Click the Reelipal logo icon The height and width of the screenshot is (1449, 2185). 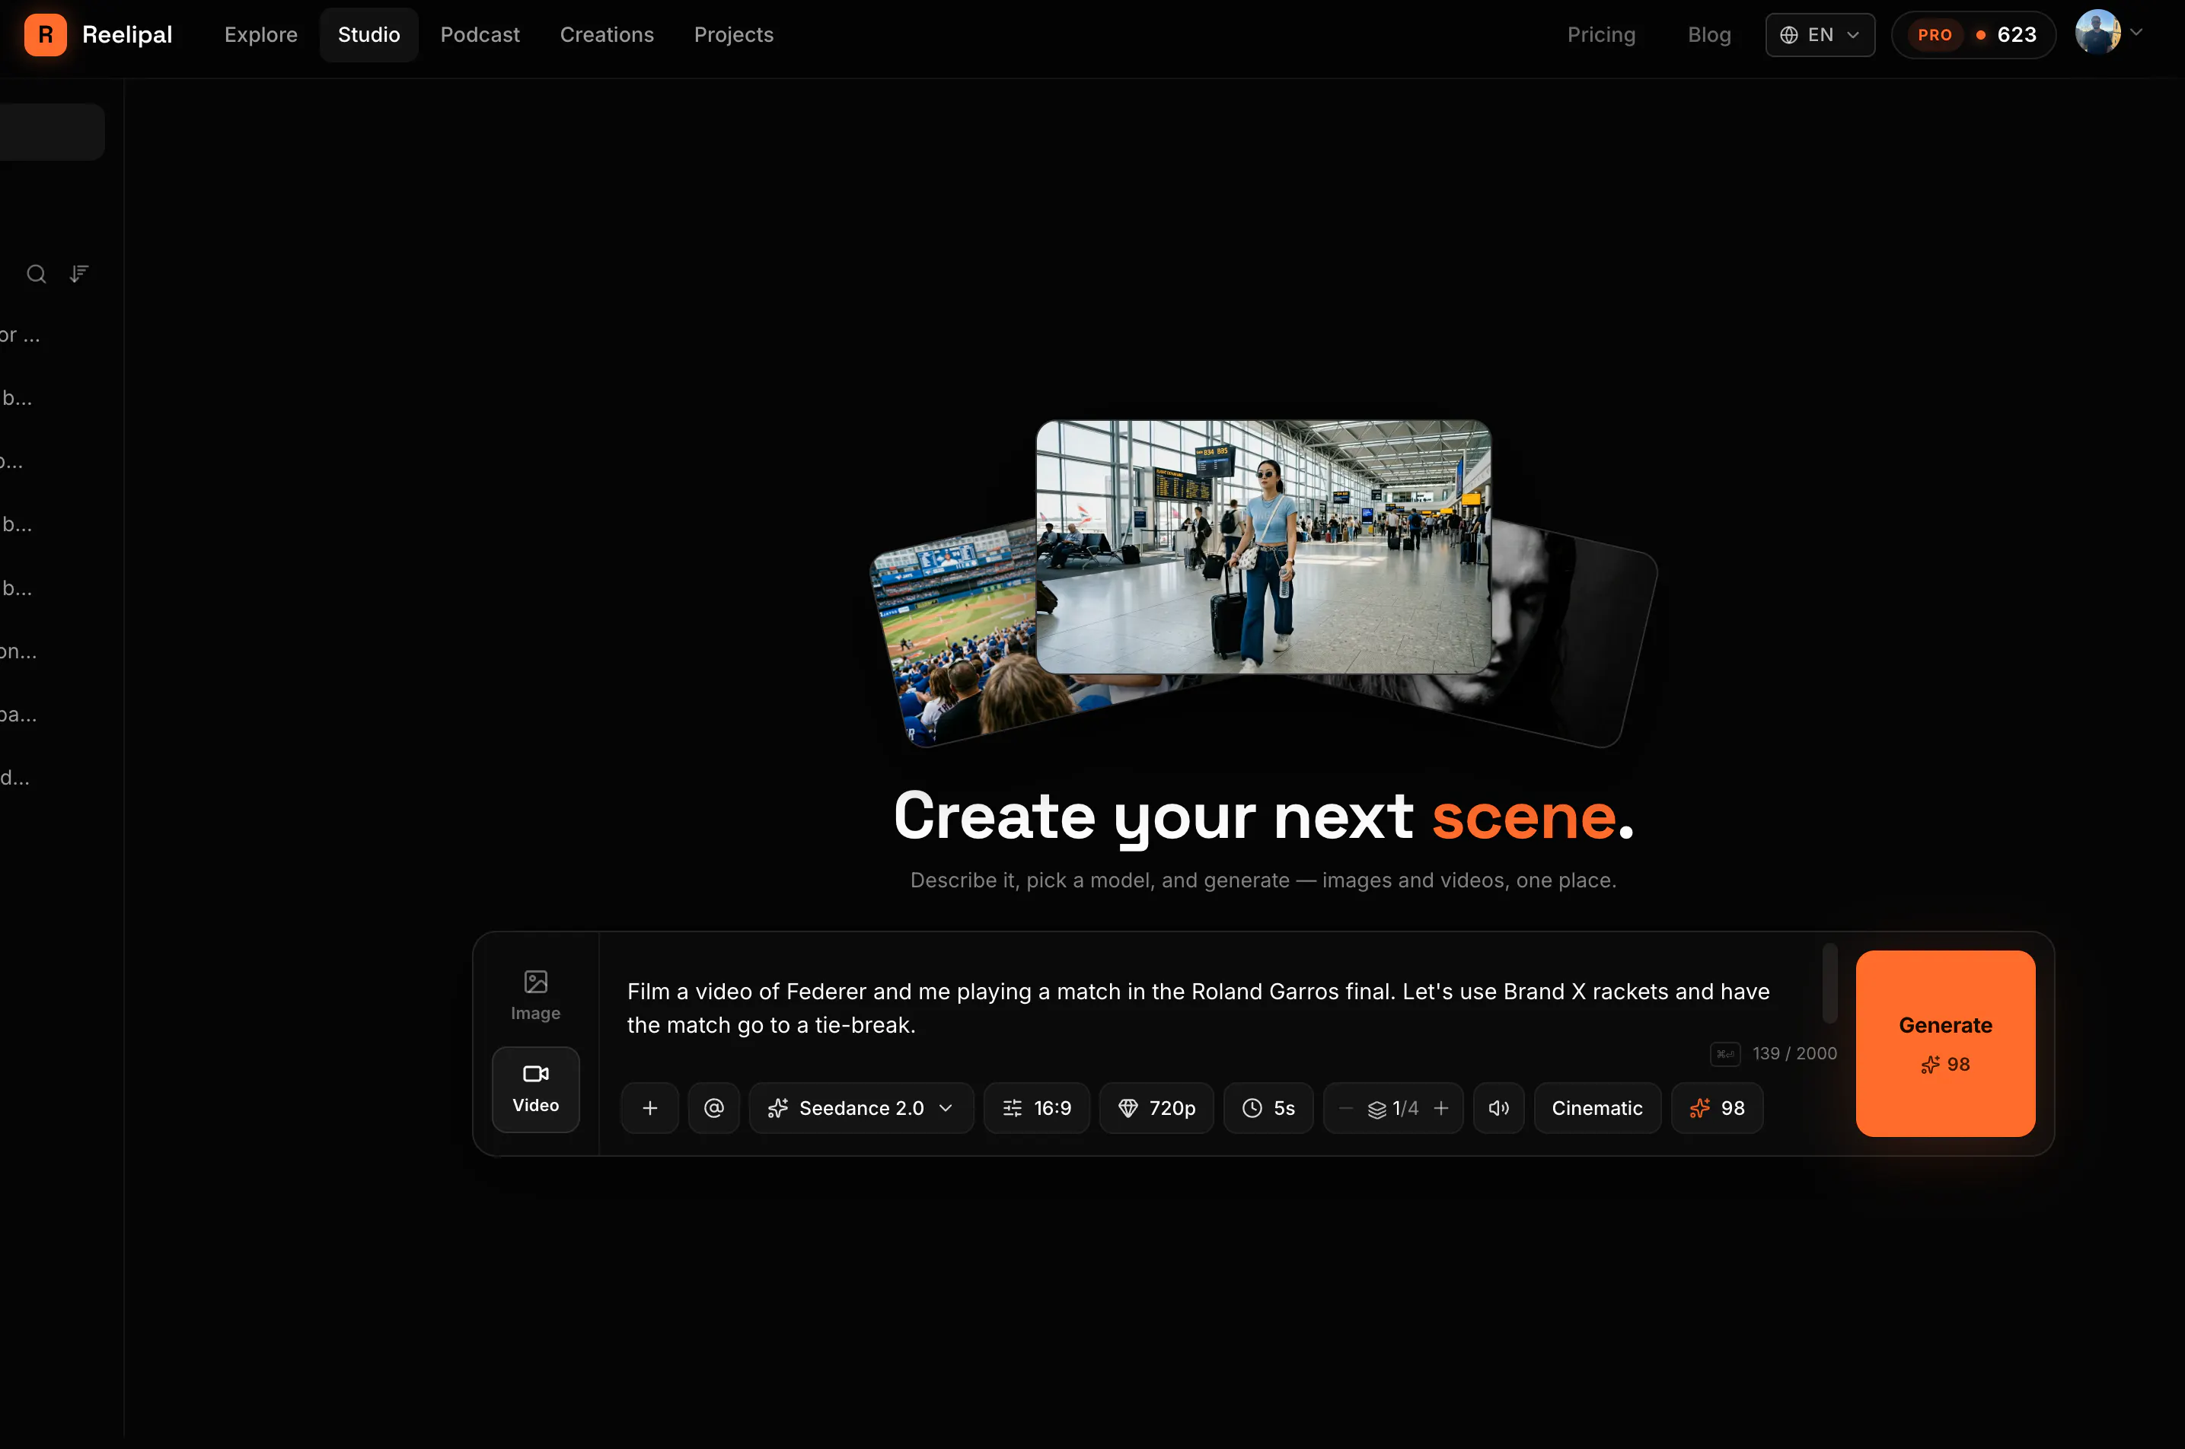[x=45, y=35]
